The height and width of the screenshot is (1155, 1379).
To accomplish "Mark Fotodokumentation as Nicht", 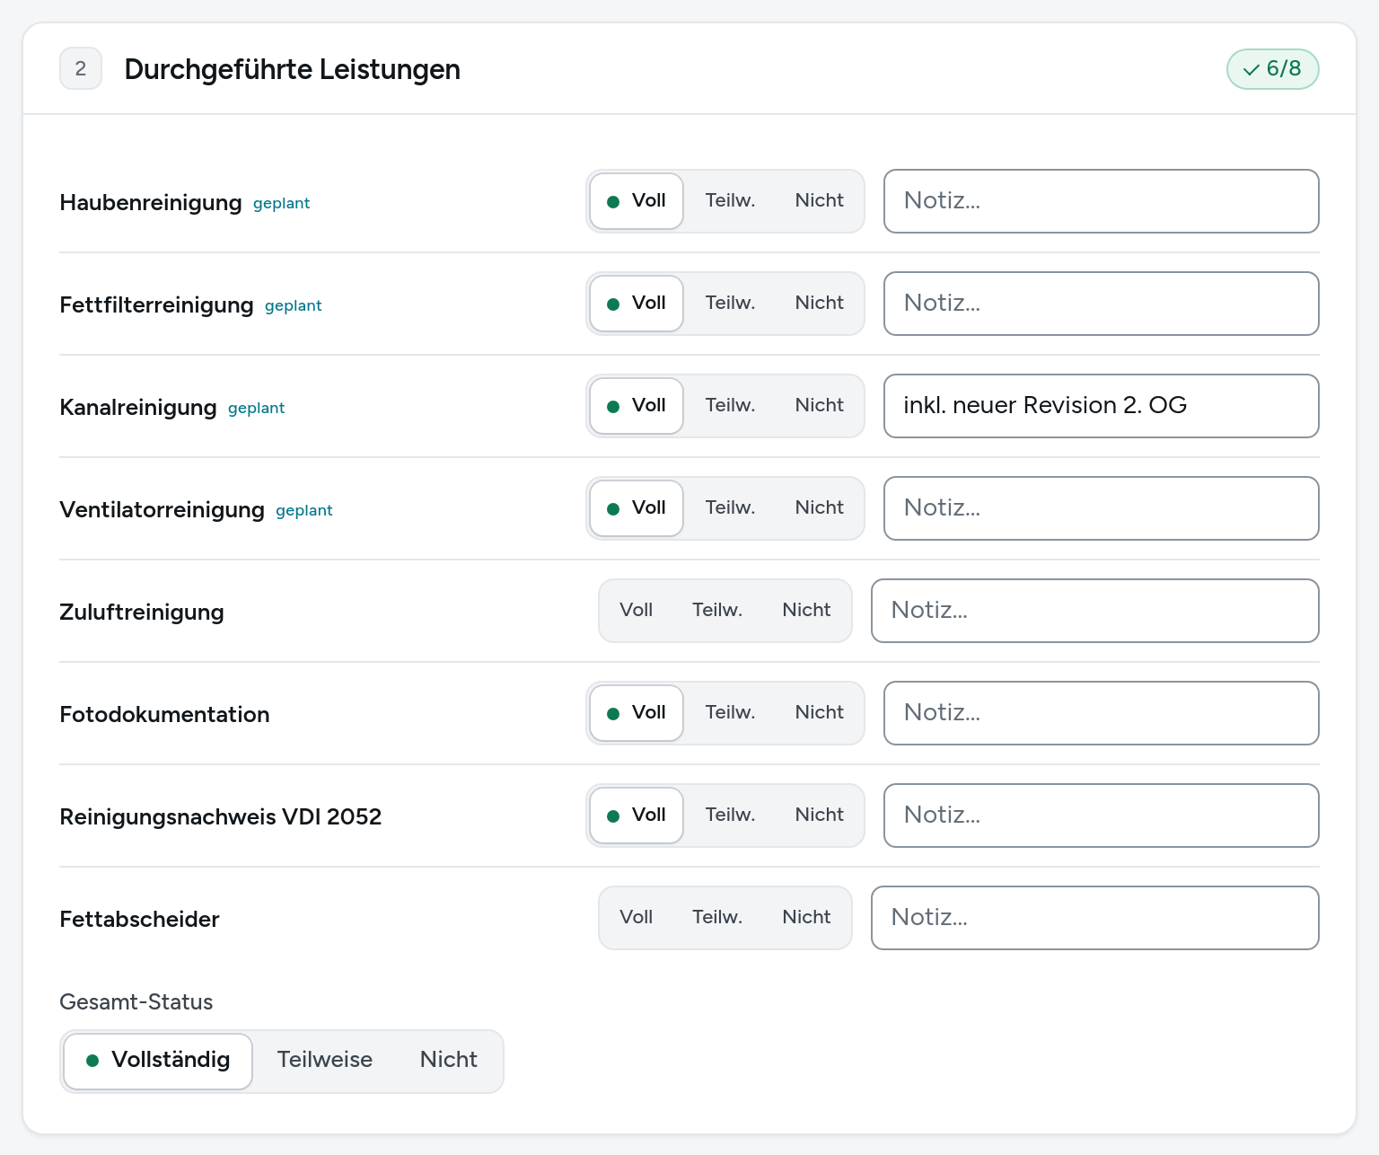I will tap(819, 713).
